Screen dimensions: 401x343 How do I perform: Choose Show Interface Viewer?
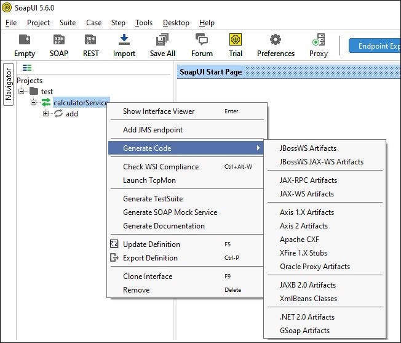pos(187,111)
